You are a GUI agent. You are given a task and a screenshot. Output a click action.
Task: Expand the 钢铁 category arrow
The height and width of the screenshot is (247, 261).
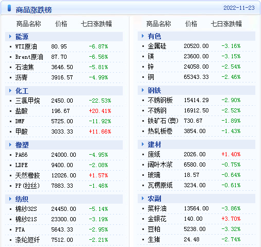143,90
